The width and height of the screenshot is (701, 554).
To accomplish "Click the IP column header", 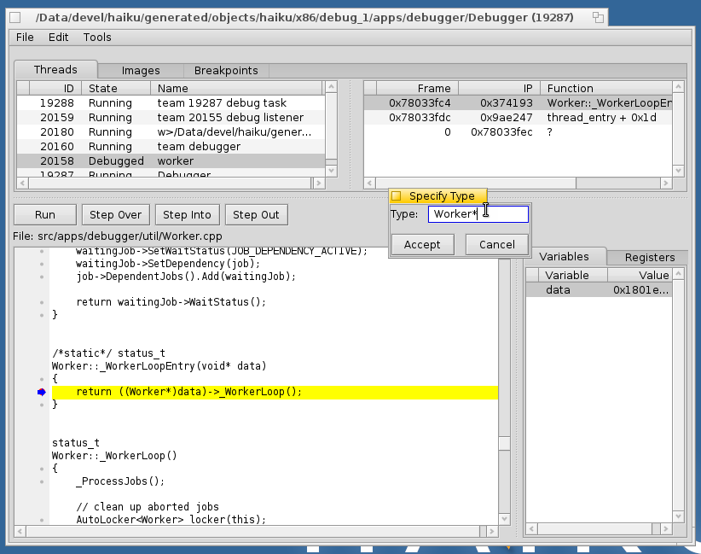I will [x=500, y=88].
